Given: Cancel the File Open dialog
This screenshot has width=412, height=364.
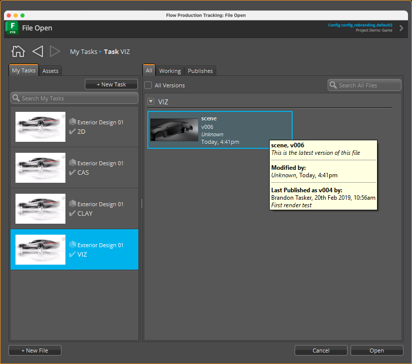Looking at the screenshot, I should [x=321, y=351].
